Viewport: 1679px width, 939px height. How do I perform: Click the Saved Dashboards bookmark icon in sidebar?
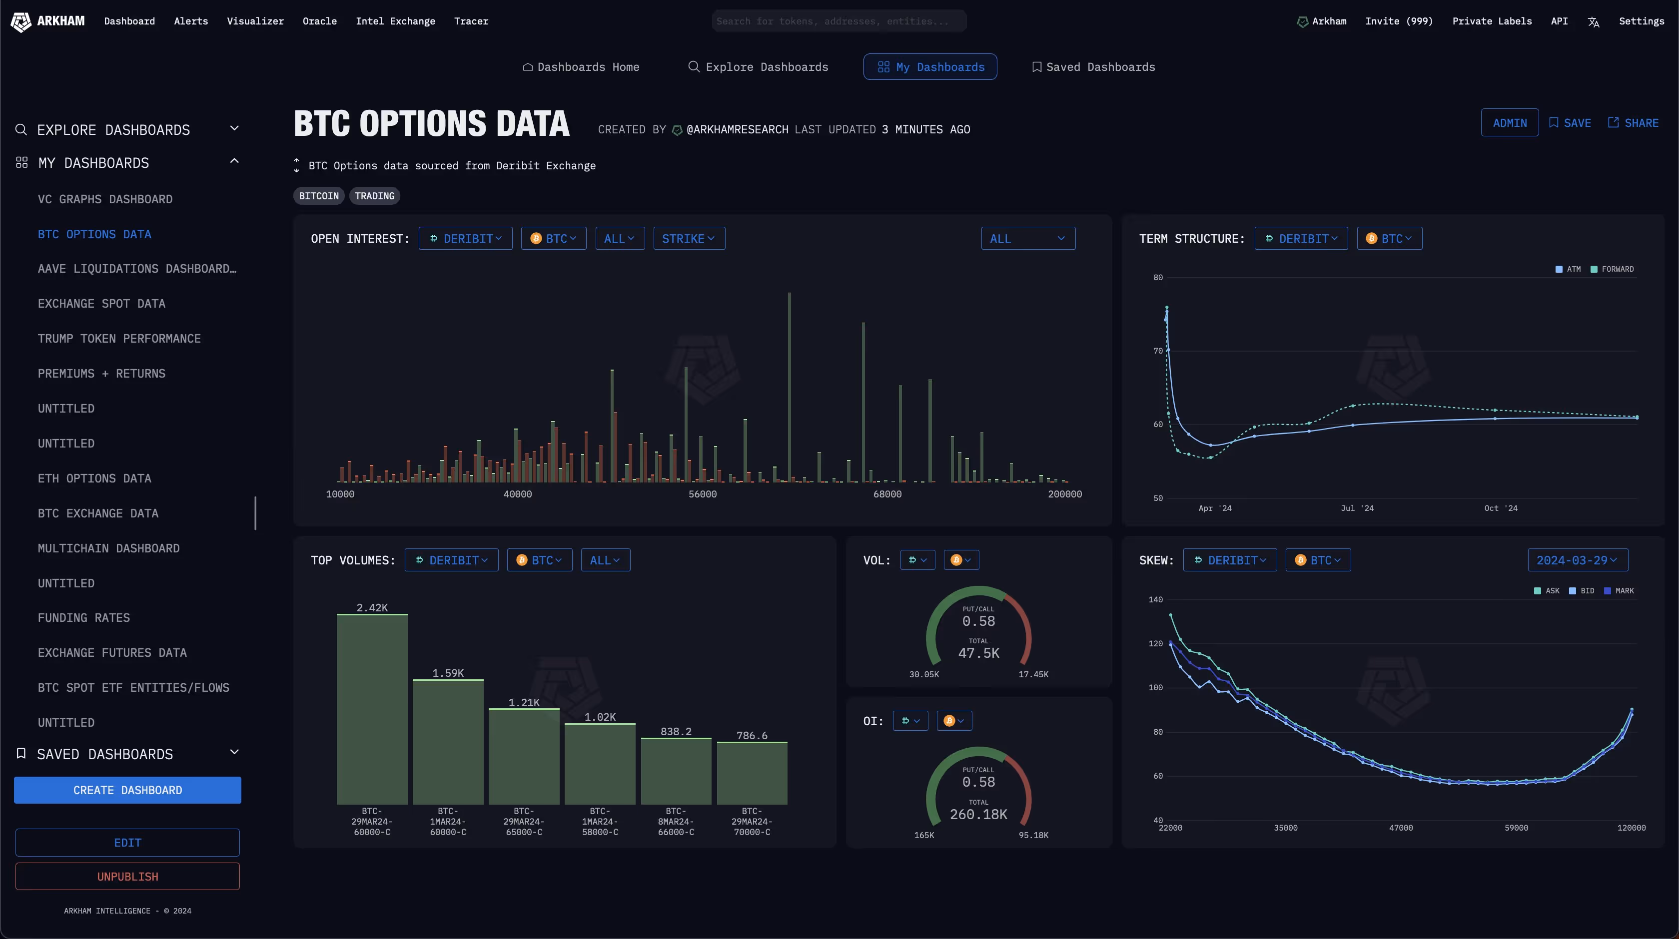pyautogui.click(x=21, y=754)
